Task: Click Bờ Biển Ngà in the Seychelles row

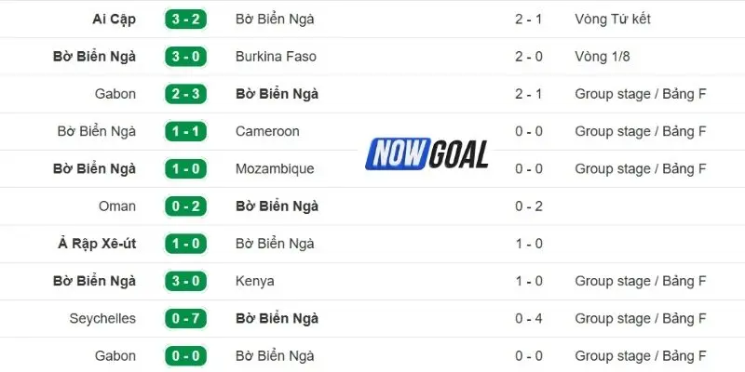Action: coord(278,318)
